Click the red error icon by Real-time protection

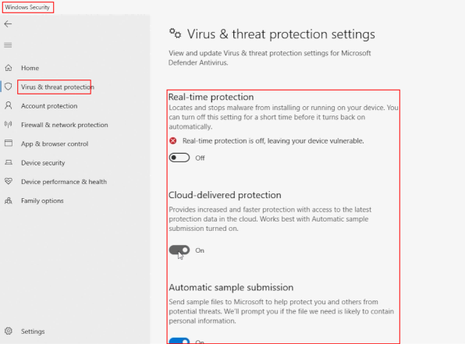[x=173, y=141]
